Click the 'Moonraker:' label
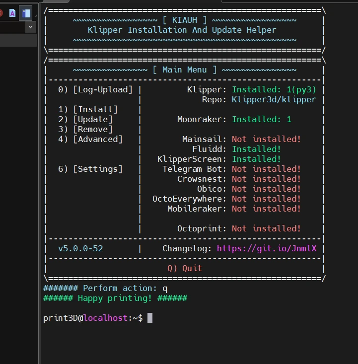Viewport: 358px width, 364px height. tap(202, 119)
